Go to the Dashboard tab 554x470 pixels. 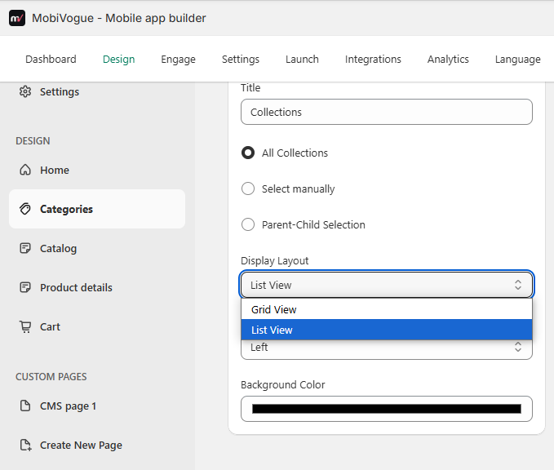coord(51,59)
